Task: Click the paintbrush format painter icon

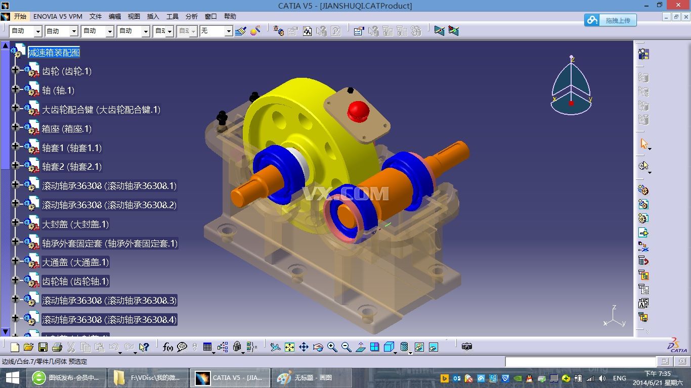Action: tap(241, 31)
